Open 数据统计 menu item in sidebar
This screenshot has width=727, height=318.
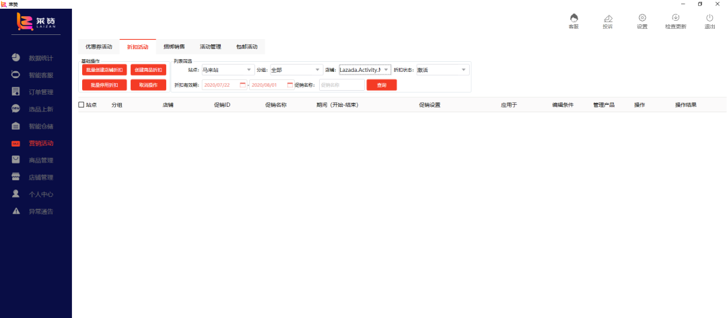[x=41, y=58]
